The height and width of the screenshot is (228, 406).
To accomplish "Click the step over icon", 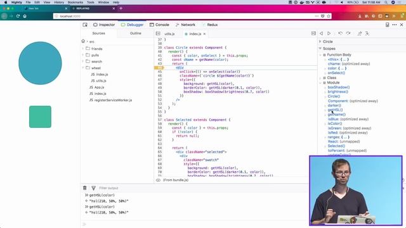I will (348, 34).
